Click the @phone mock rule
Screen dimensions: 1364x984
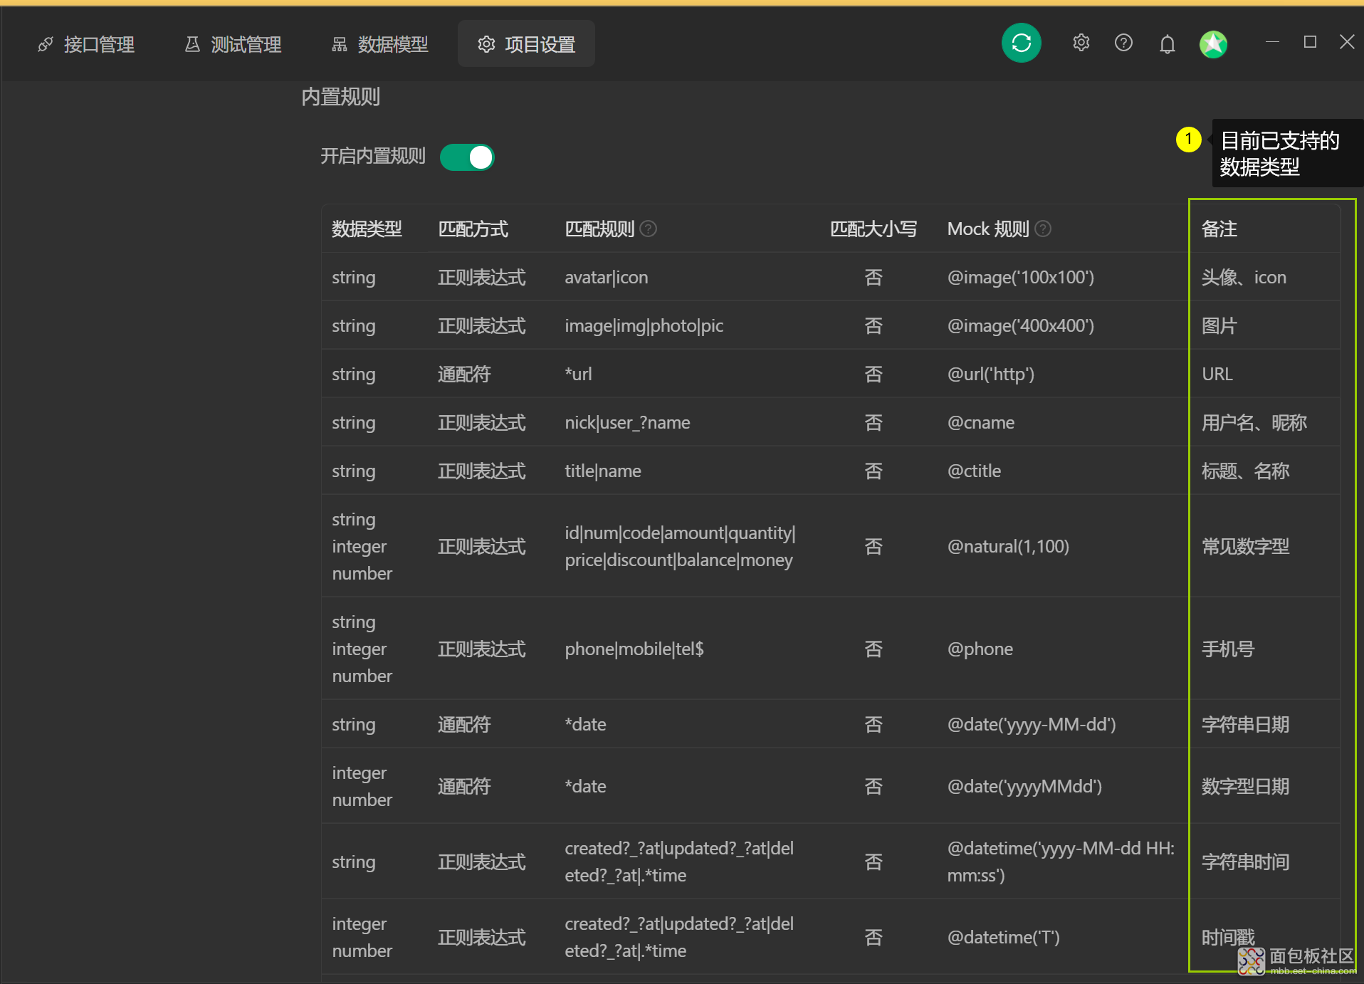980,649
